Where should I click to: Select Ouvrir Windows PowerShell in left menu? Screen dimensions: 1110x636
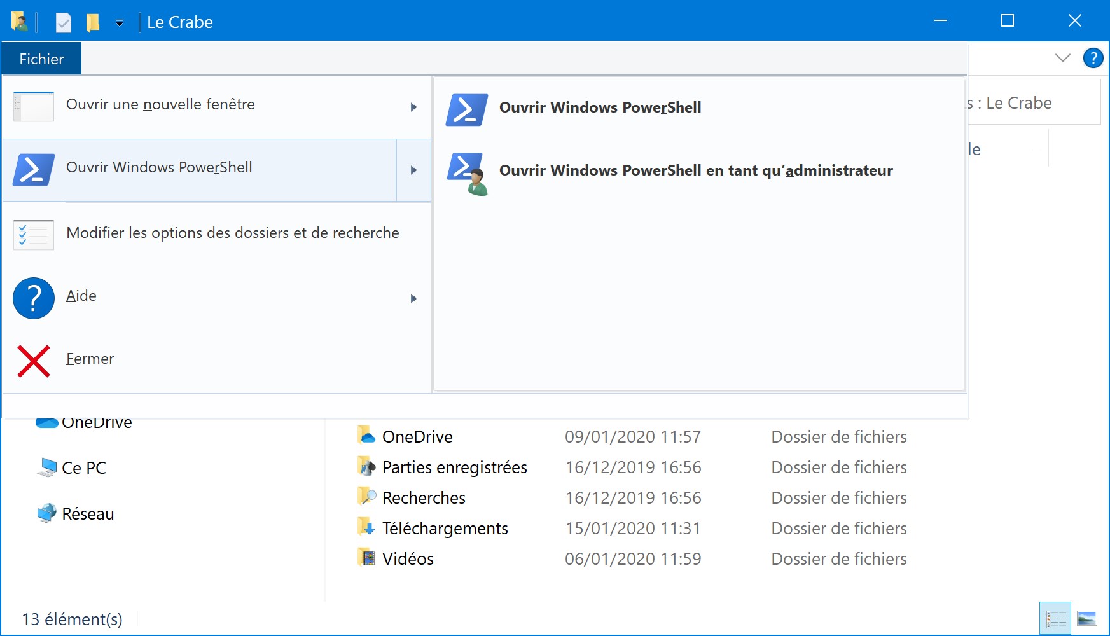(x=200, y=170)
